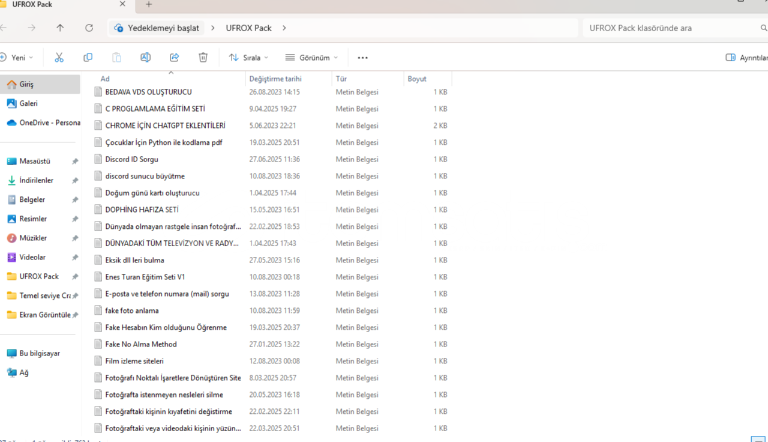768x442 pixels.
Task: Click the Rename icon in toolbar
Action: (x=145, y=58)
